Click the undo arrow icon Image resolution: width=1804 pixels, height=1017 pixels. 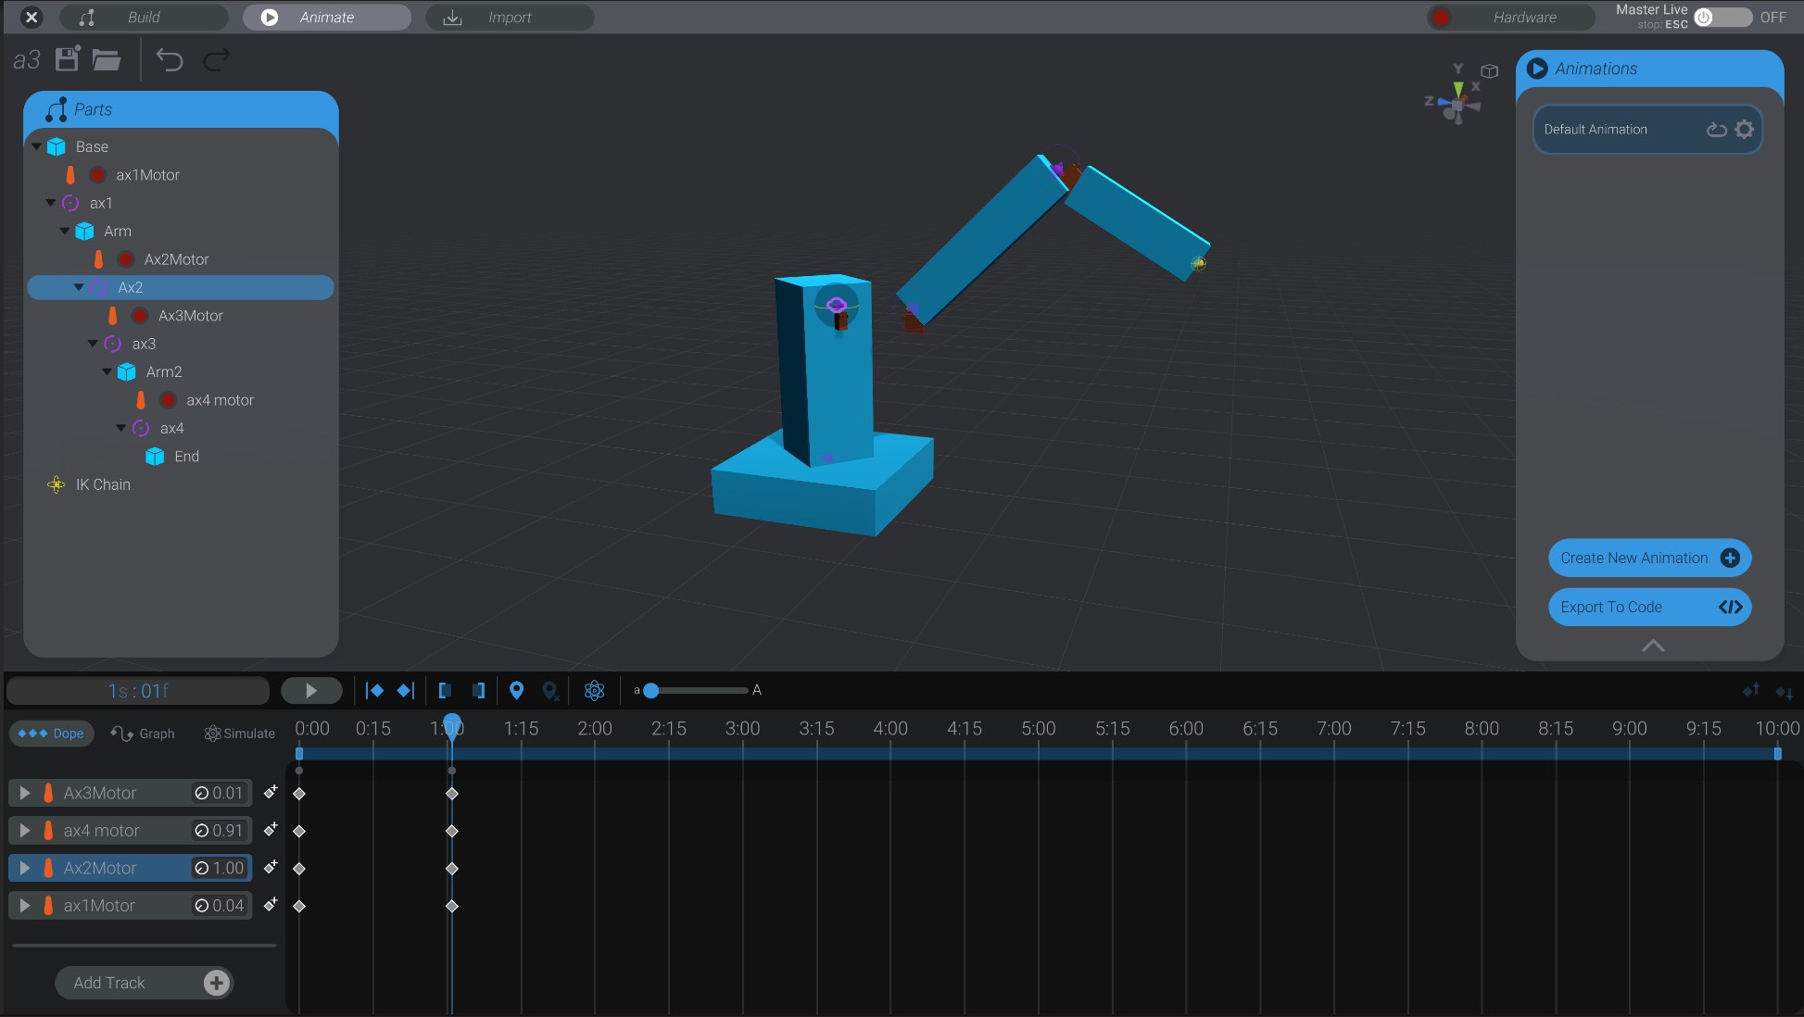coord(169,59)
